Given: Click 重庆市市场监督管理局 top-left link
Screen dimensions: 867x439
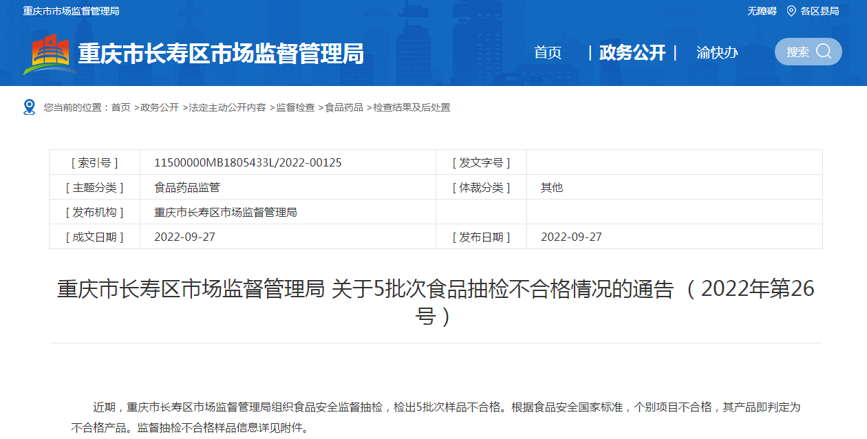Looking at the screenshot, I should [71, 11].
